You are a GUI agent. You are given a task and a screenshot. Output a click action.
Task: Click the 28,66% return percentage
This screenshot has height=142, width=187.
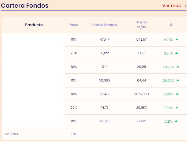[168, 81]
